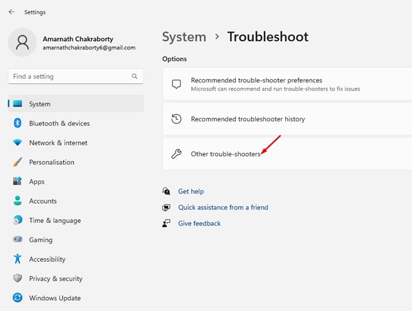Click the back arrow in Settings header
The image size is (412, 311).
tap(12, 12)
